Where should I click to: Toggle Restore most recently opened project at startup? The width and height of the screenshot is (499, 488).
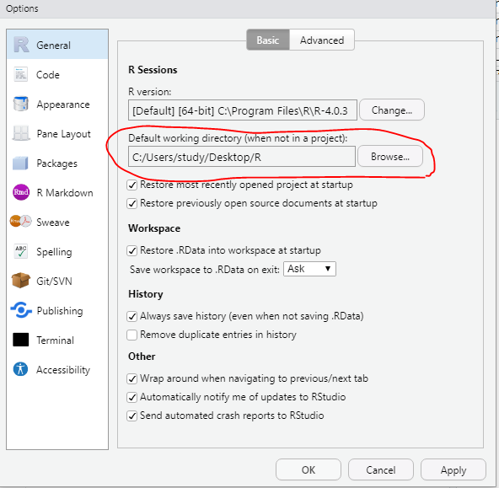pos(131,185)
